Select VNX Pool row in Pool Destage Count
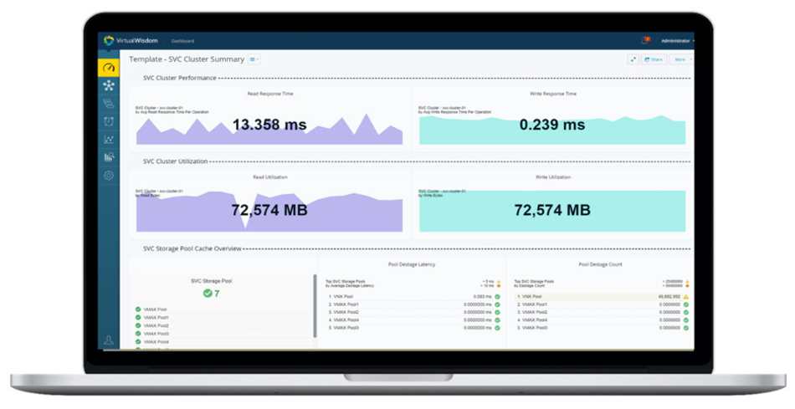The width and height of the screenshot is (795, 409). coord(602,296)
